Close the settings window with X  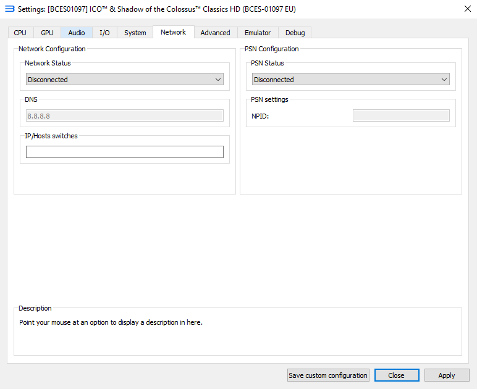[468, 9]
